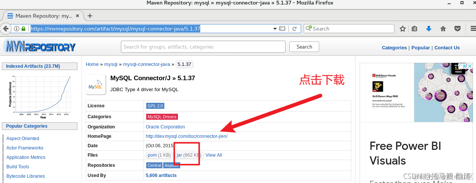The width and height of the screenshot is (476, 183).
Task: Open the Popular header link
Action: click(x=420, y=47)
